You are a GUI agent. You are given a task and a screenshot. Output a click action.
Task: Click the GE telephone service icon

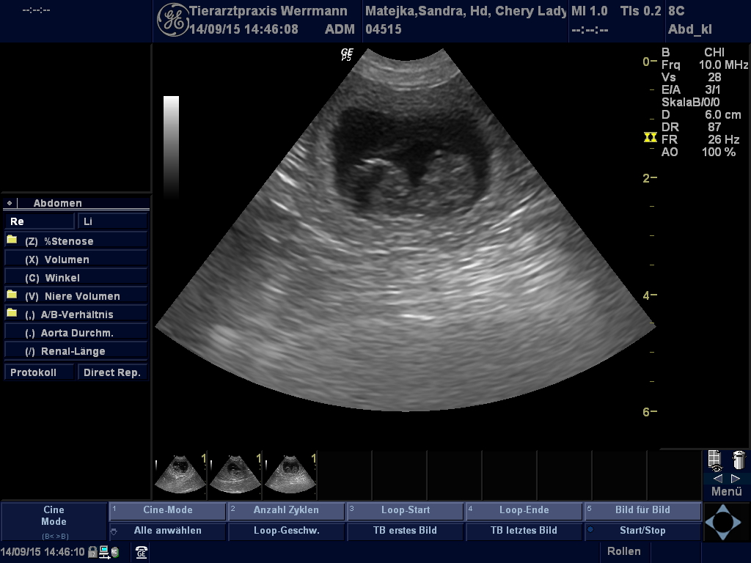[142, 553]
